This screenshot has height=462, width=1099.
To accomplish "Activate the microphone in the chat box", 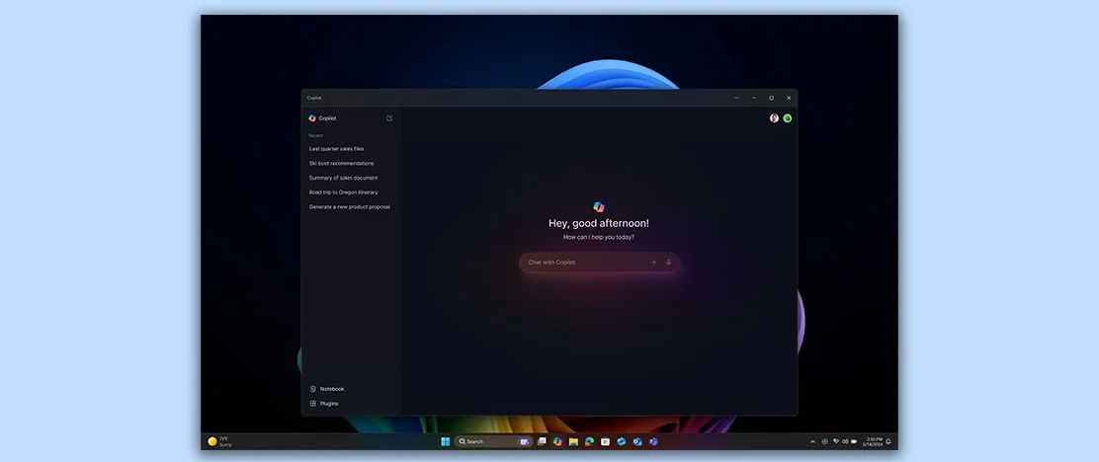I will tap(669, 262).
